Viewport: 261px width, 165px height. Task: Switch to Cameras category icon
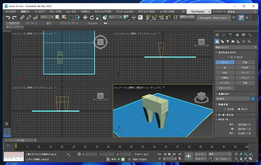(x=233, y=41)
